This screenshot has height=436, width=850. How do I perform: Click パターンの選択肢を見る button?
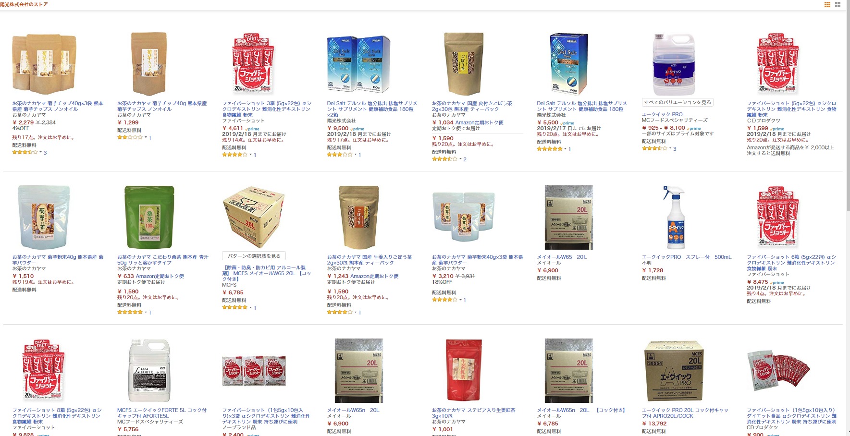pos(254,256)
